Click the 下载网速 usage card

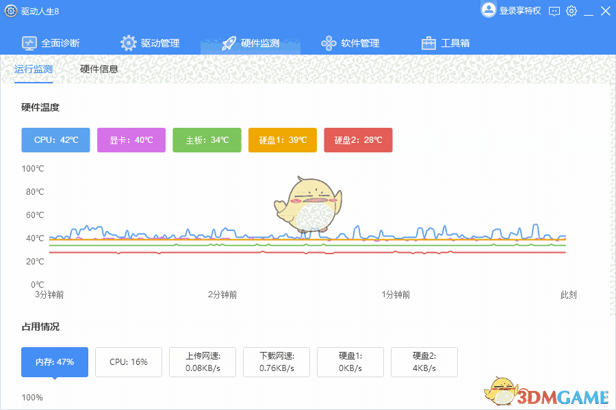(276, 362)
